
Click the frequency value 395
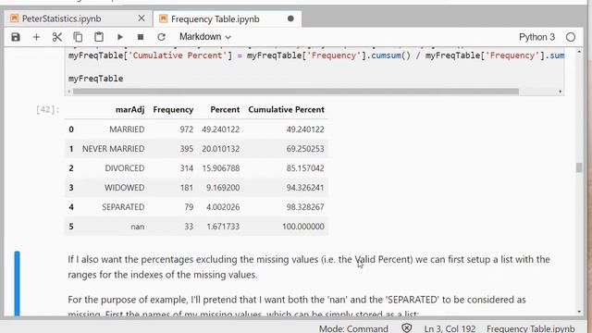click(187, 149)
